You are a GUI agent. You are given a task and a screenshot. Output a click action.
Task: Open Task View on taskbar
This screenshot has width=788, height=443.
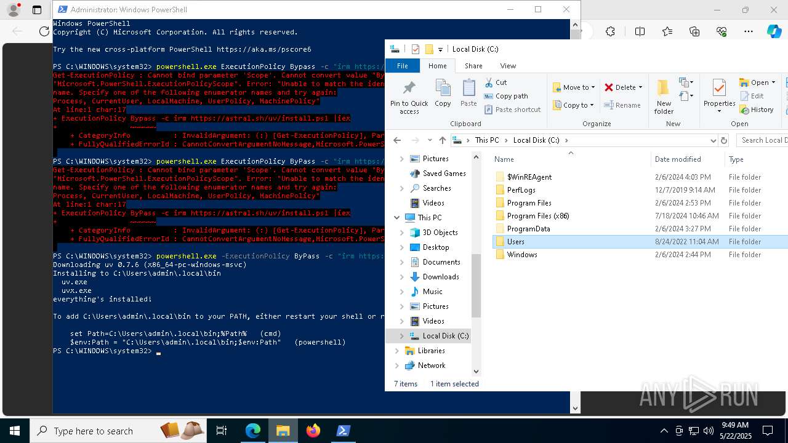[x=222, y=431]
